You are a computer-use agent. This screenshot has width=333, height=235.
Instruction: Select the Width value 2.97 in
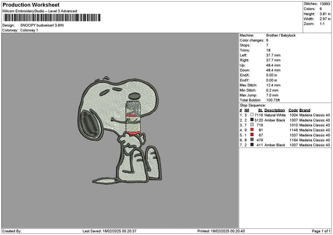pos(325,19)
